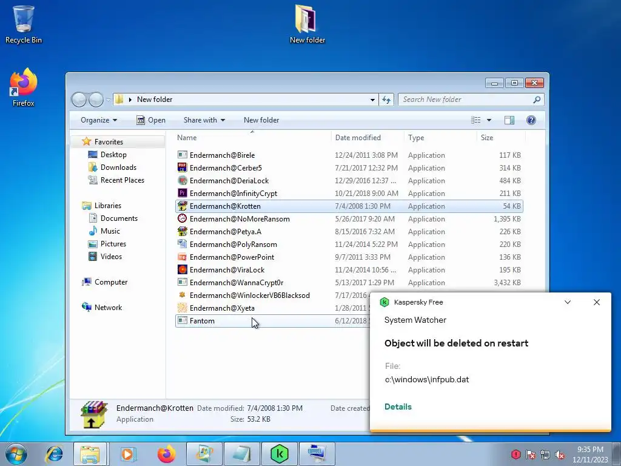621x466 pixels.
Task: Select Endermanch@NoMoreRansom file icon
Action: coord(182,218)
